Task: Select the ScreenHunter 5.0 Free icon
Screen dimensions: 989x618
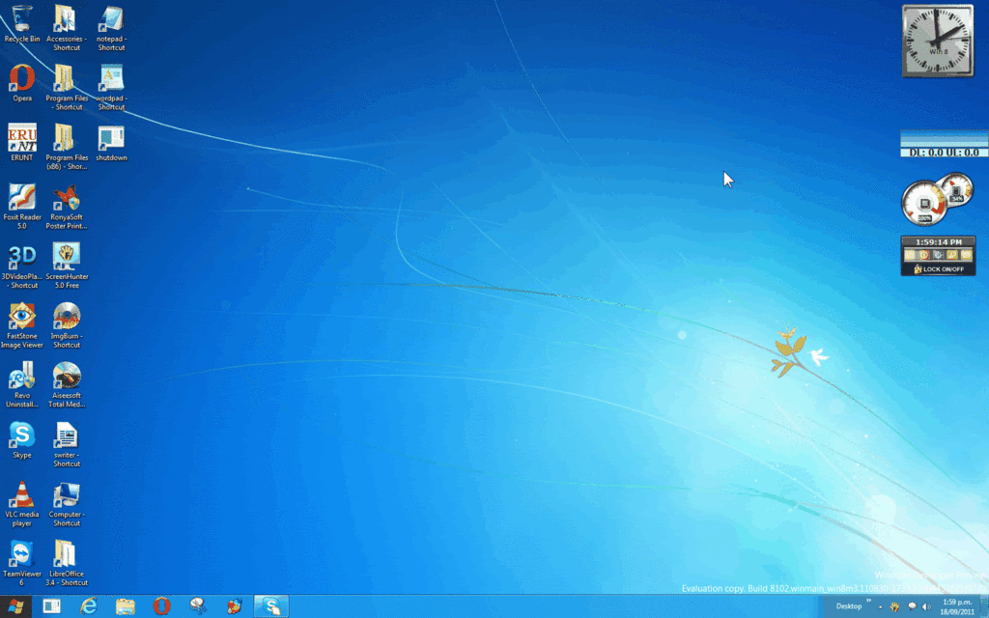Action: (x=67, y=257)
